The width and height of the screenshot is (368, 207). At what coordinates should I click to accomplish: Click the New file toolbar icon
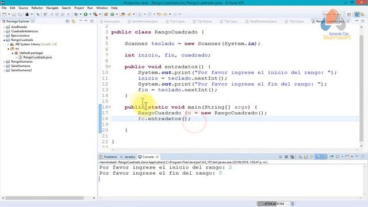coord(4,14)
